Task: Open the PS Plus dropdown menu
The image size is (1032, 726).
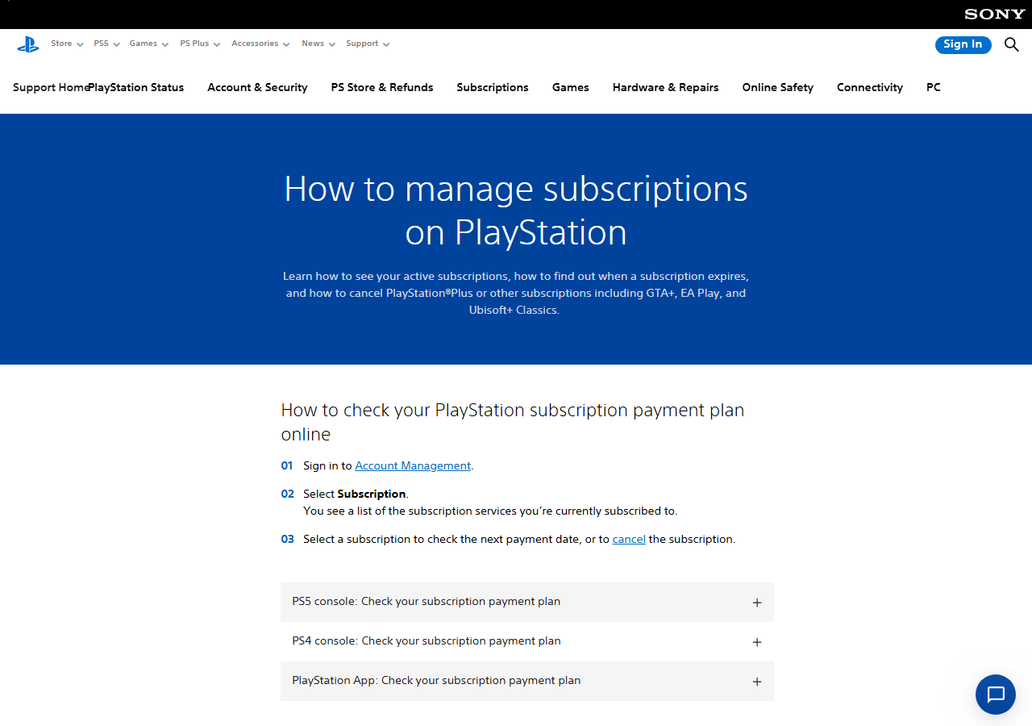Action: tap(200, 44)
